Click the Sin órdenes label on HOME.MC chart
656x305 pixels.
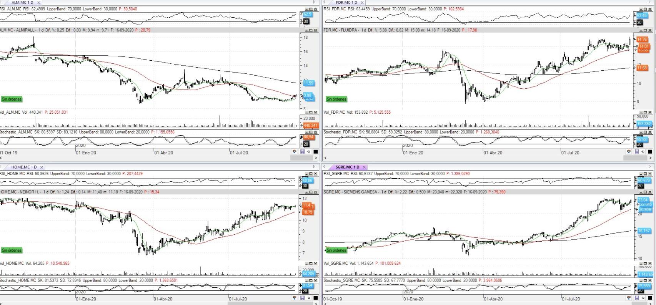[12, 250]
